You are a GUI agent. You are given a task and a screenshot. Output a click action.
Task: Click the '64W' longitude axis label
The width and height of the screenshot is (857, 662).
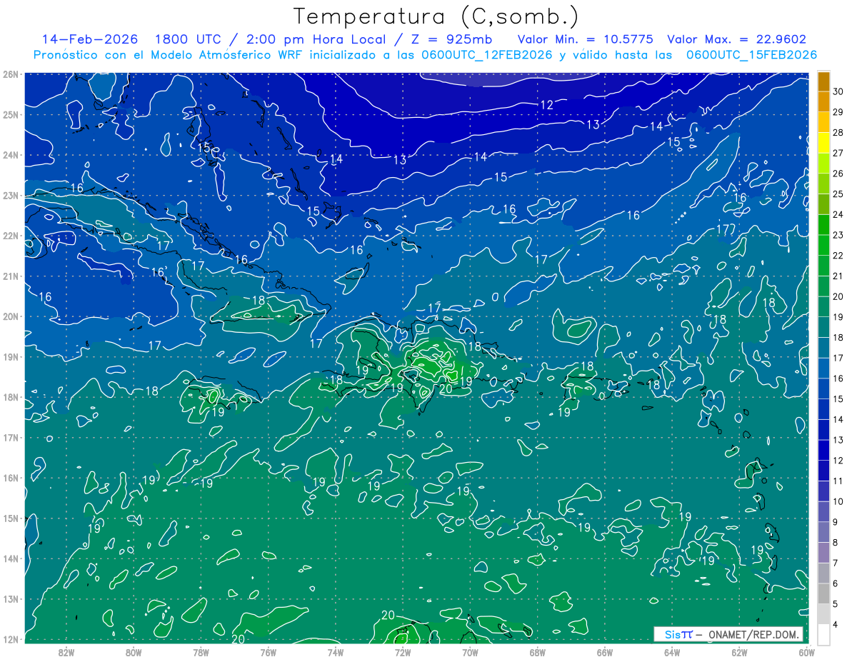672,652
